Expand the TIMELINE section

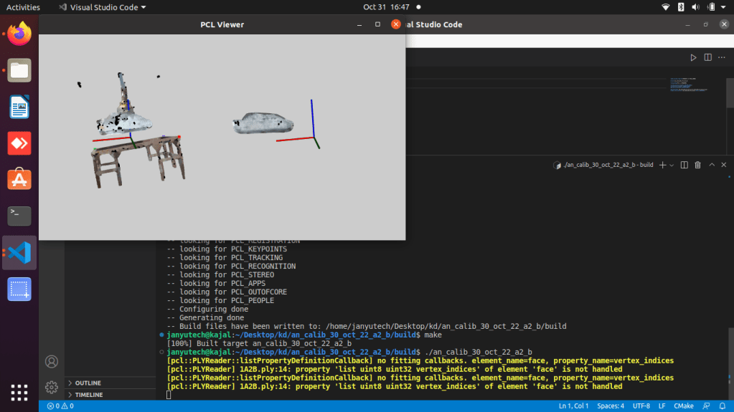point(88,395)
